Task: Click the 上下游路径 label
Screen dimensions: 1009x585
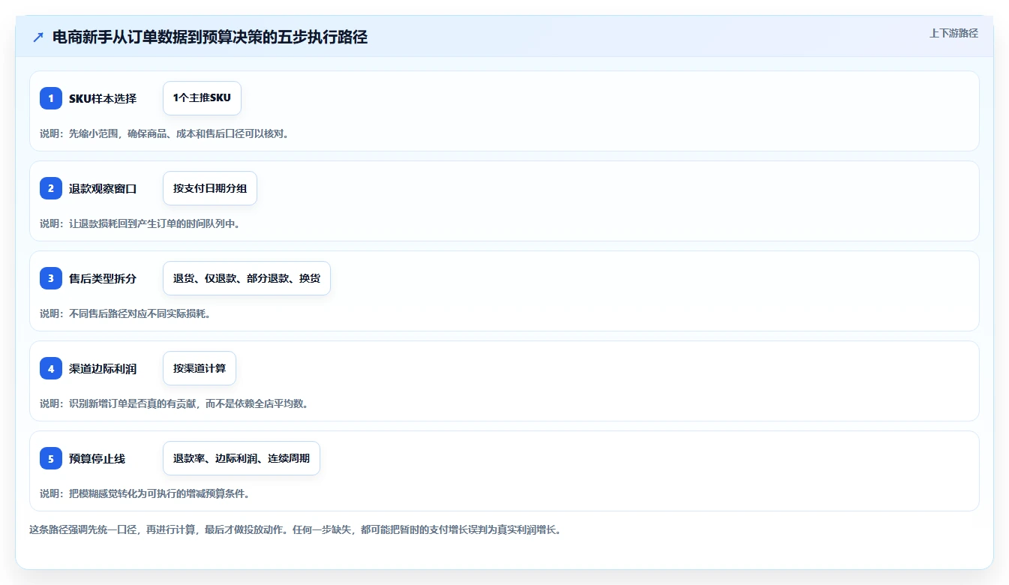Action: [953, 33]
